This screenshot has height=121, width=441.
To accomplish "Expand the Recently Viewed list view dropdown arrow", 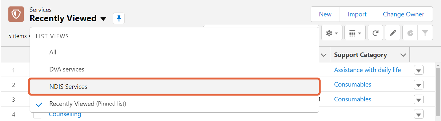I will [103, 19].
